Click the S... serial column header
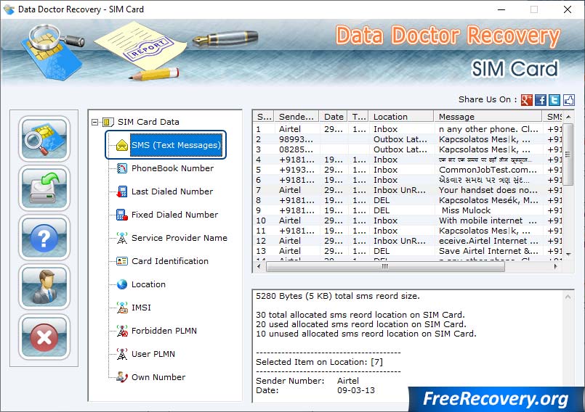 coord(263,117)
